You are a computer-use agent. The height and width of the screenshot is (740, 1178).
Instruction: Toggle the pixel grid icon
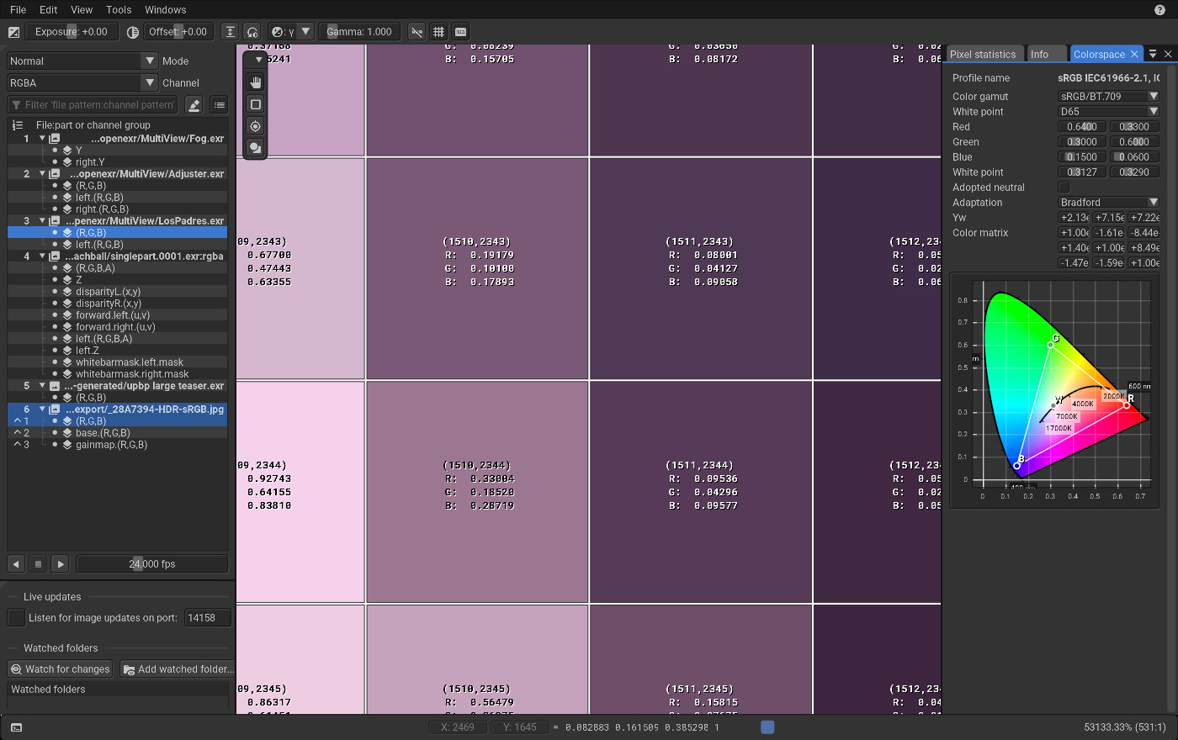pyautogui.click(x=438, y=32)
